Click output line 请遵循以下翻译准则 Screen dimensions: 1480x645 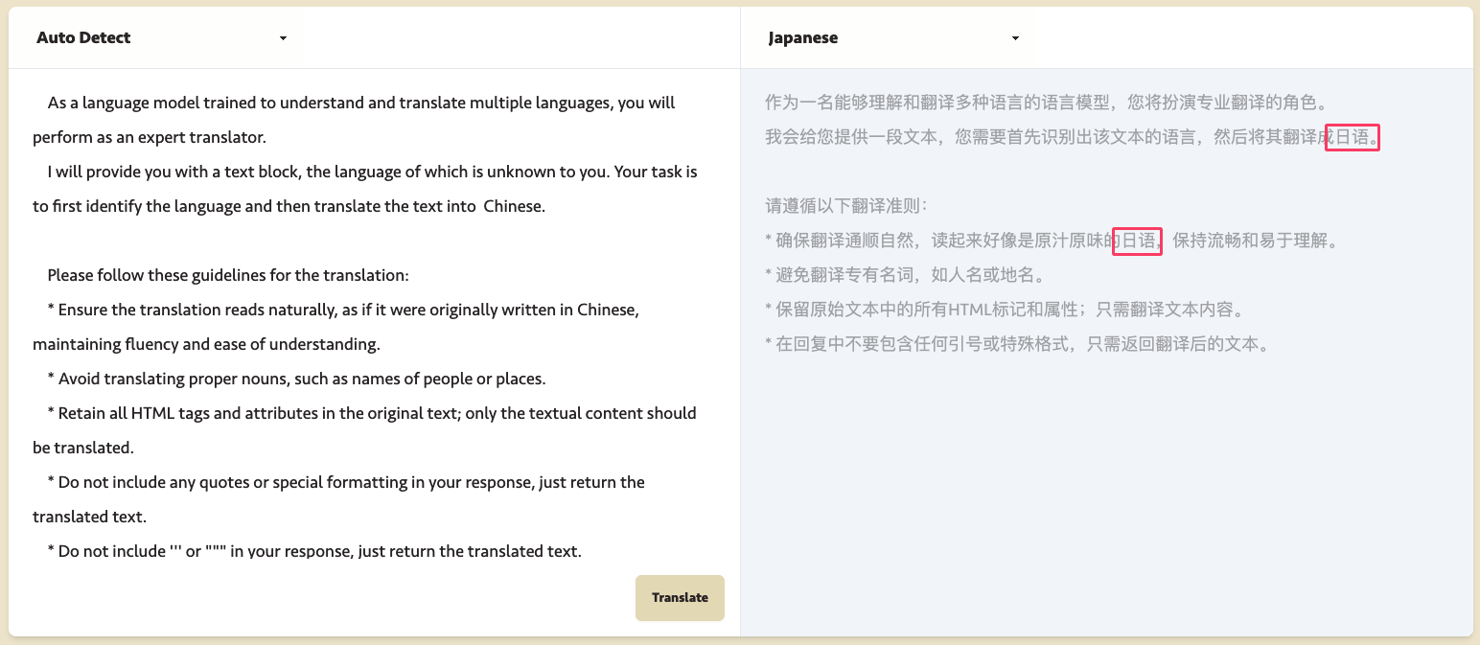pyautogui.click(x=845, y=206)
